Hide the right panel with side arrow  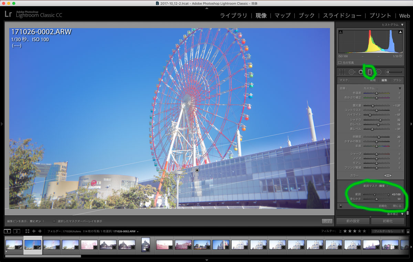click(411, 124)
